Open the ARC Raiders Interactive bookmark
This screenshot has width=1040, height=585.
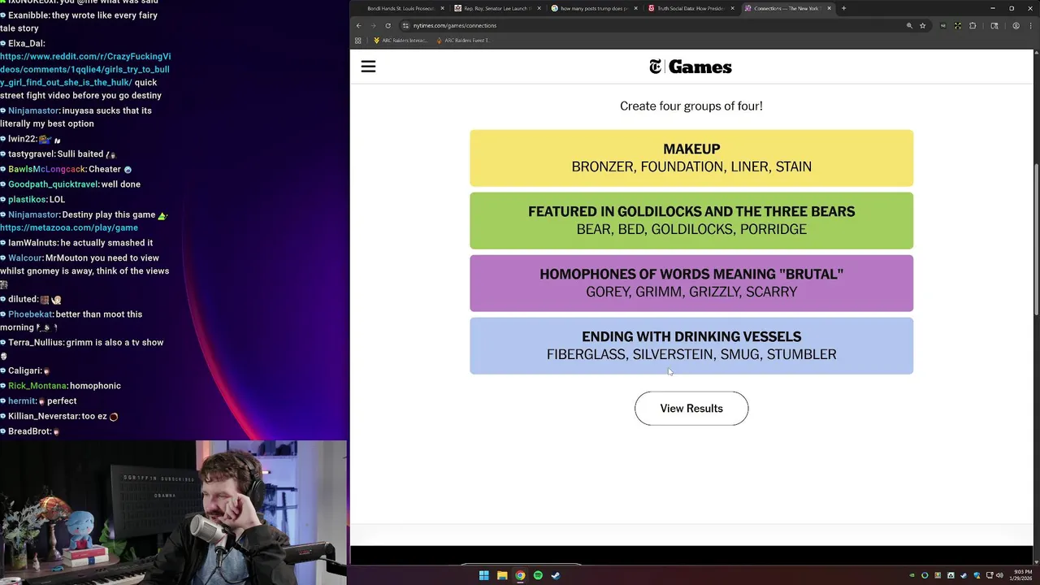(400, 41)
